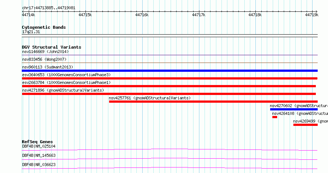This screenshot has height=173, width=328.
Task: Open variant nsv4271896 (gnomADStructuralVariants) label
Action: point(63,90)
